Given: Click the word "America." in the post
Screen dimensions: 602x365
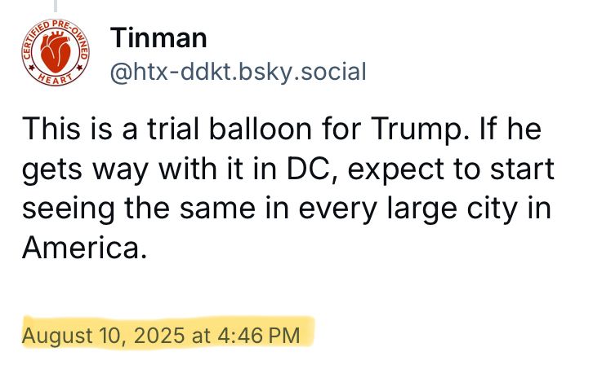Looking at the screenshot, I should pos(85,248).
